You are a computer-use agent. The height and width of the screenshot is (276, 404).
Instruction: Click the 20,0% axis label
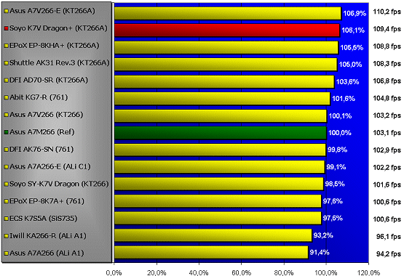tap(157, 273)
